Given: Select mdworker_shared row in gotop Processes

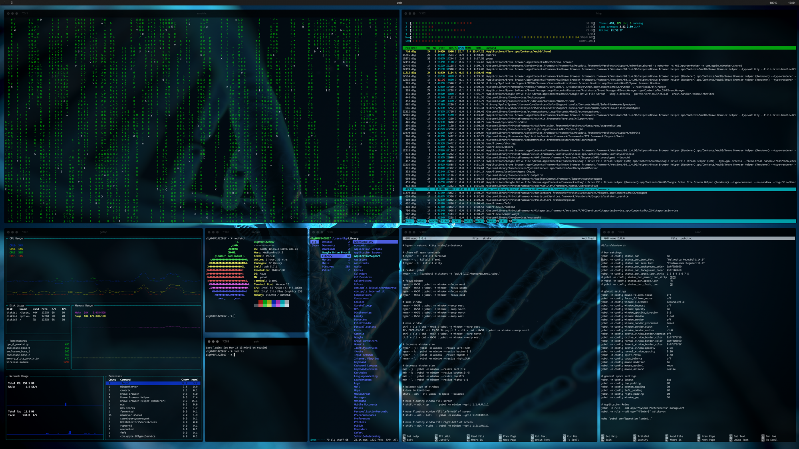Looking at the screenshot, I should [x=154, y=415].
